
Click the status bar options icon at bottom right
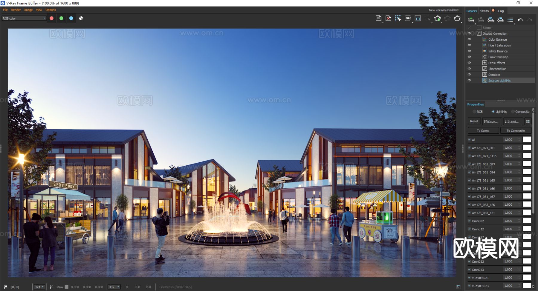458,287
